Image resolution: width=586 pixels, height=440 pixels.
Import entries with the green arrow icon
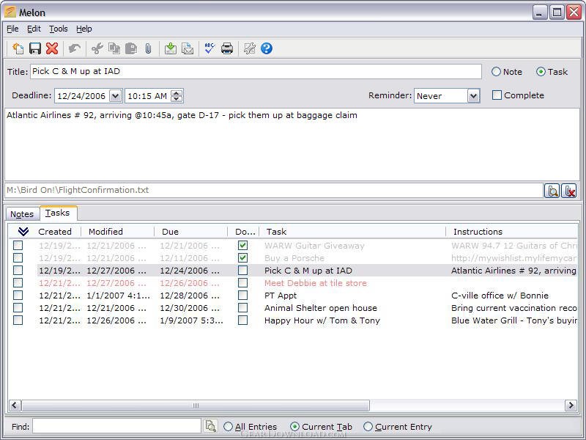[x=171, y=48]
